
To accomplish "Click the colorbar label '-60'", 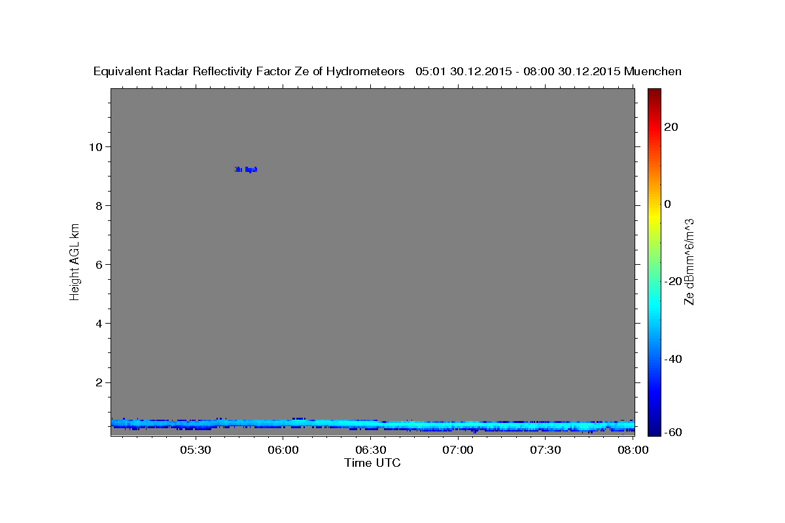I will coord(673,432).
